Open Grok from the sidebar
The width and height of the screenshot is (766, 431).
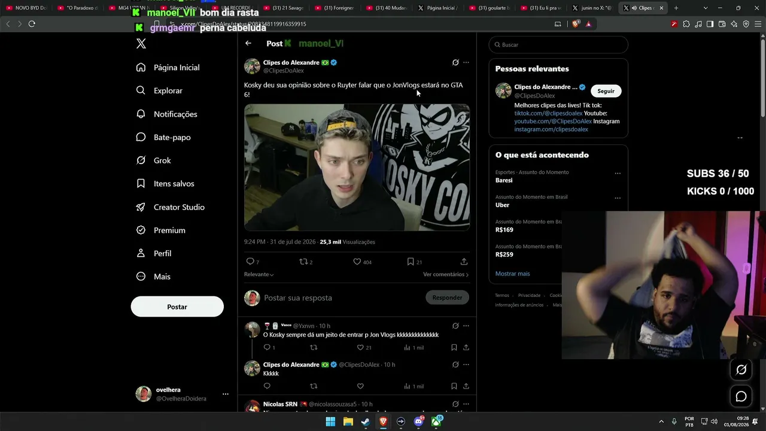coord(153,160)
